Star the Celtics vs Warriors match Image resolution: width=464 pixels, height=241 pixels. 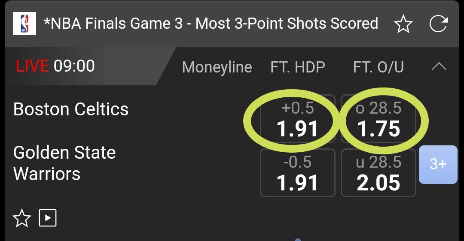pos(22,218)
